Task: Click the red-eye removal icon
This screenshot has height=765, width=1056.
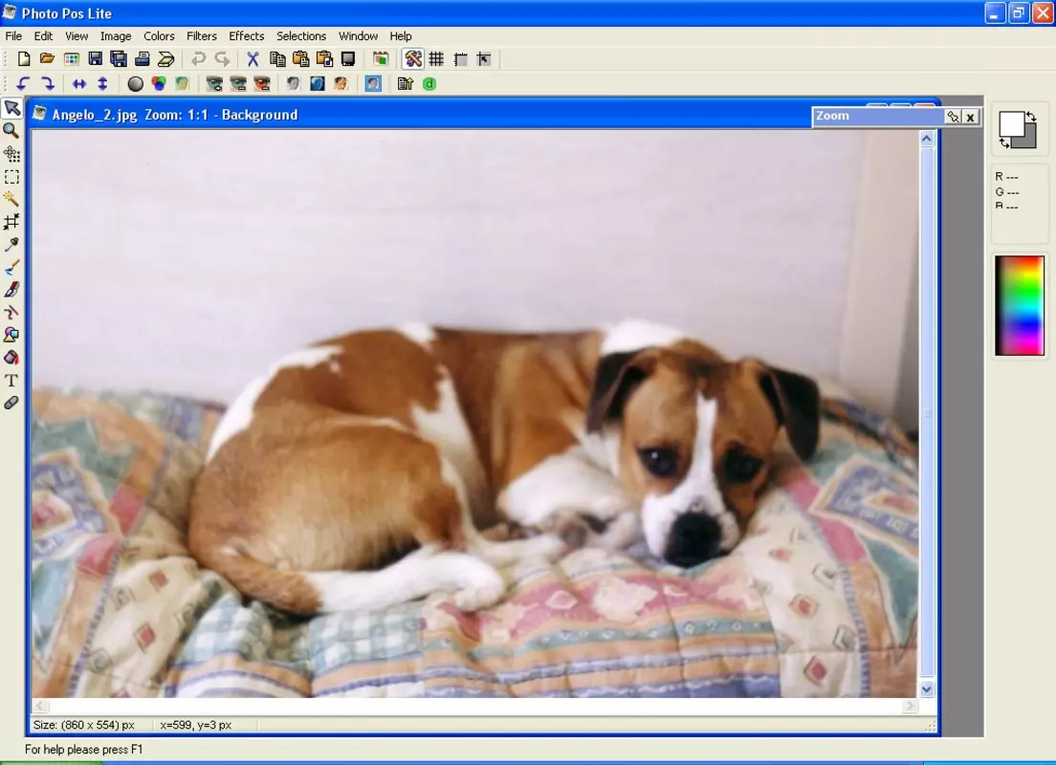Action: 262,83
